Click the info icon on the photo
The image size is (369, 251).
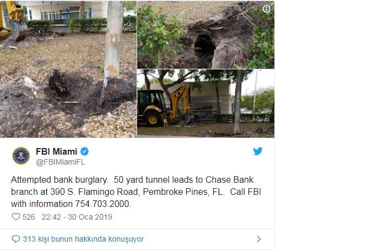click(x=267, y=9)
